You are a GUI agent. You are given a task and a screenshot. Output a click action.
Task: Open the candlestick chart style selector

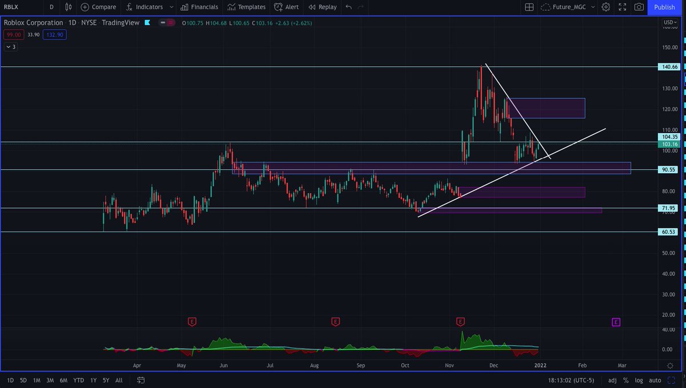point(69,7)
